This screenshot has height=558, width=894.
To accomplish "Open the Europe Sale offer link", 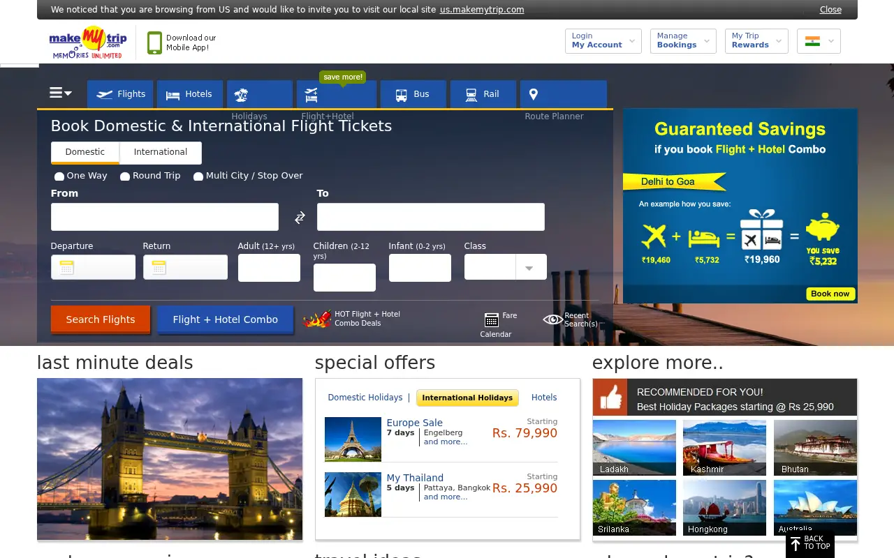I will (x=415, y=423).
